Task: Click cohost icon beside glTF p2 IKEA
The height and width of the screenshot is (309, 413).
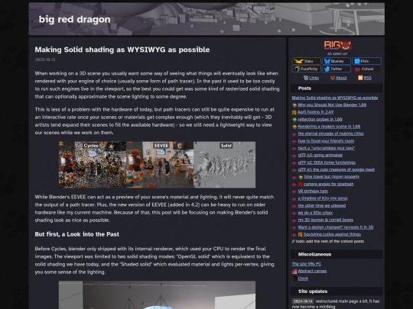Action: coord(294,163)
